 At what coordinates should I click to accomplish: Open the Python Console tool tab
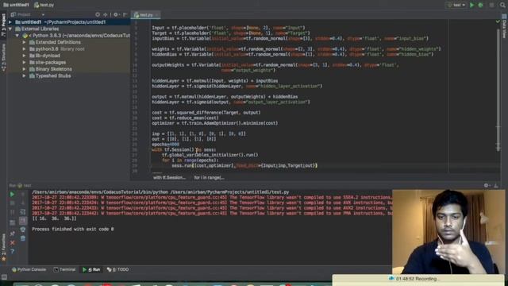click(29, 270)
